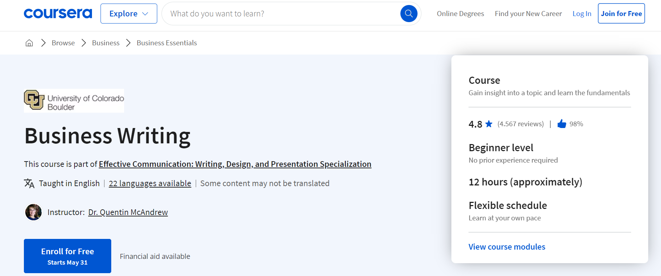Open Find your New Career link
Screen dimensions: 661x276
coord(528,14)
